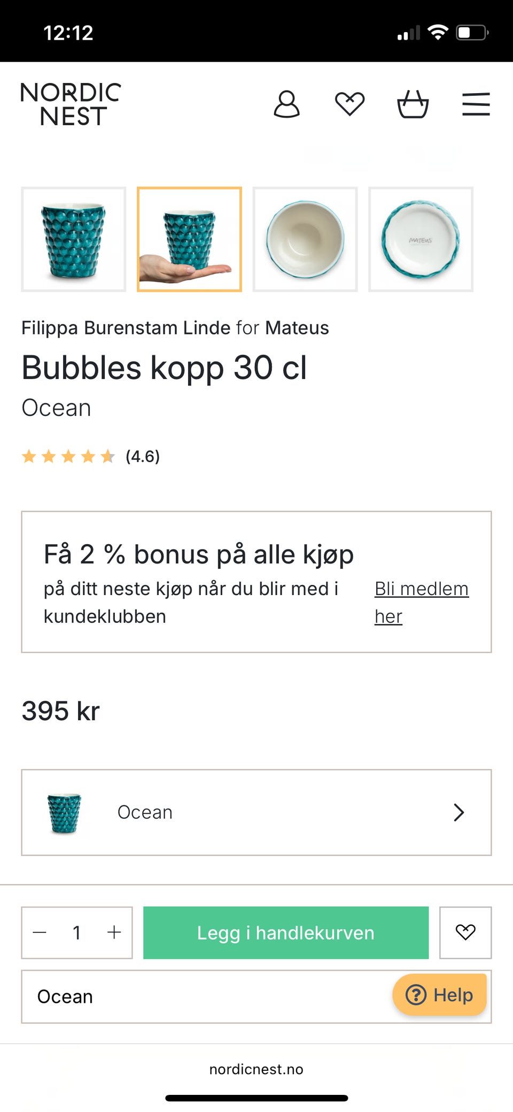The image size is (513, 1112).
Task: Select the cup interior top-view thumbnail
Action: (305, 239)
